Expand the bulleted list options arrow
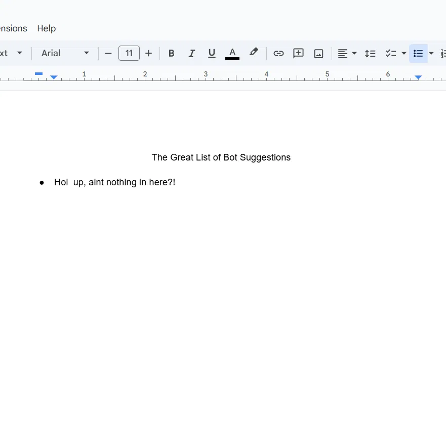Screen dimensions: 446x446 (431, 54)
